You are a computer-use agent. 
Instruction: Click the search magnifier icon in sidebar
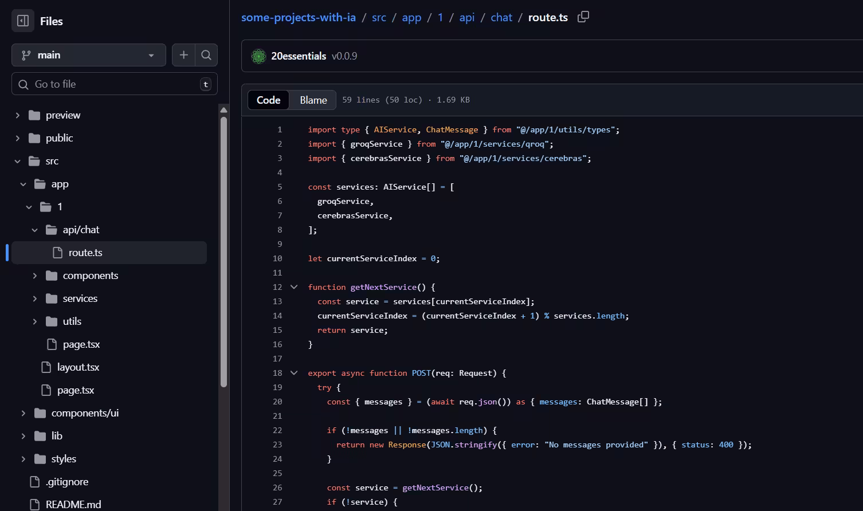206,55
